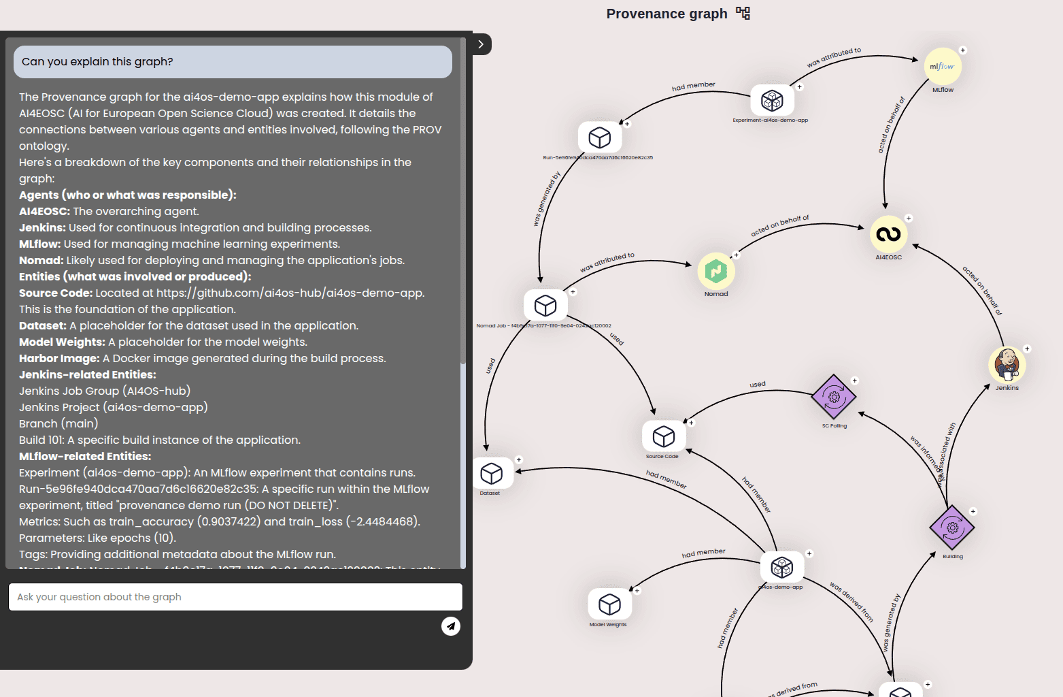1063x697 pixels.
Task: Expand the Jenkins node plus button
Action: pos(1027,348)
